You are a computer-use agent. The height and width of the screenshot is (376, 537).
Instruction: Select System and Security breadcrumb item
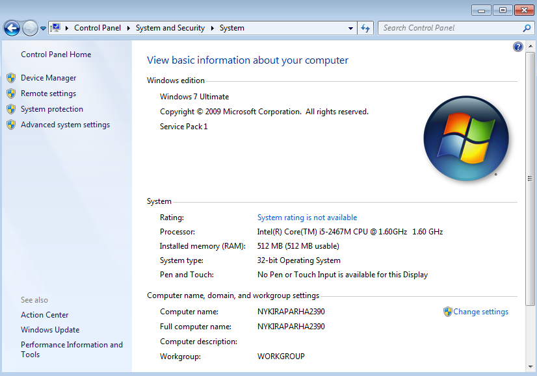[170, 28]
